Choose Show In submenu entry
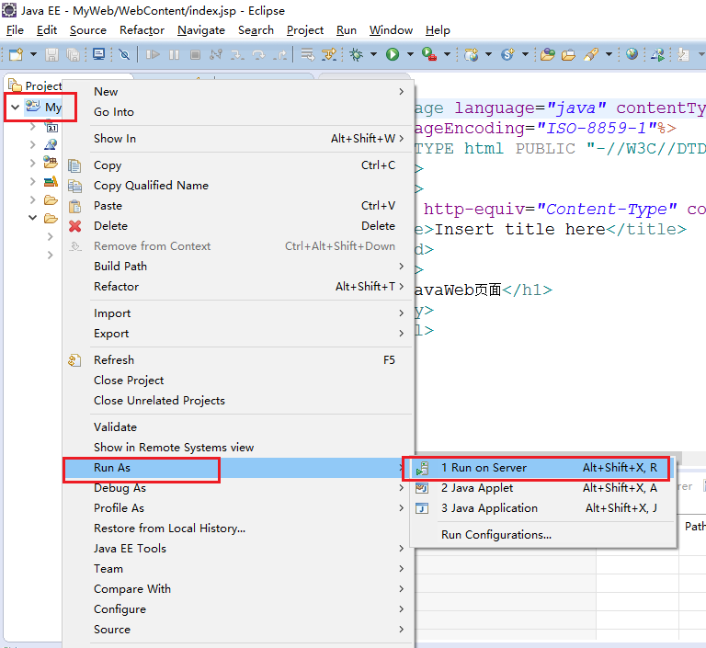Viewport: 706px width, 648px height. pyautogui.click(x=238, y=139)
